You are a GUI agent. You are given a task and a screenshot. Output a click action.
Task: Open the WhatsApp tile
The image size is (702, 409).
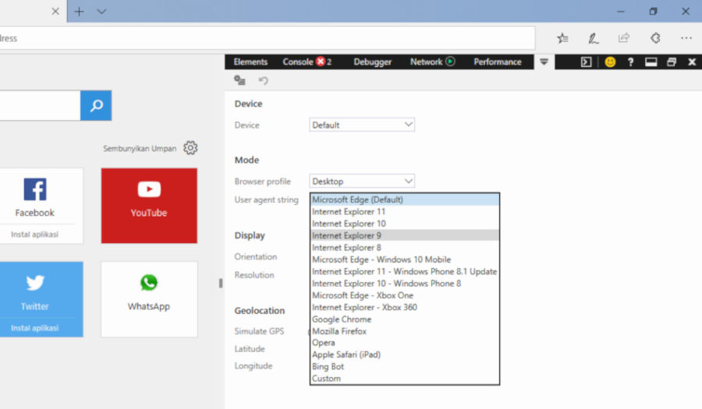pos(149,299)
